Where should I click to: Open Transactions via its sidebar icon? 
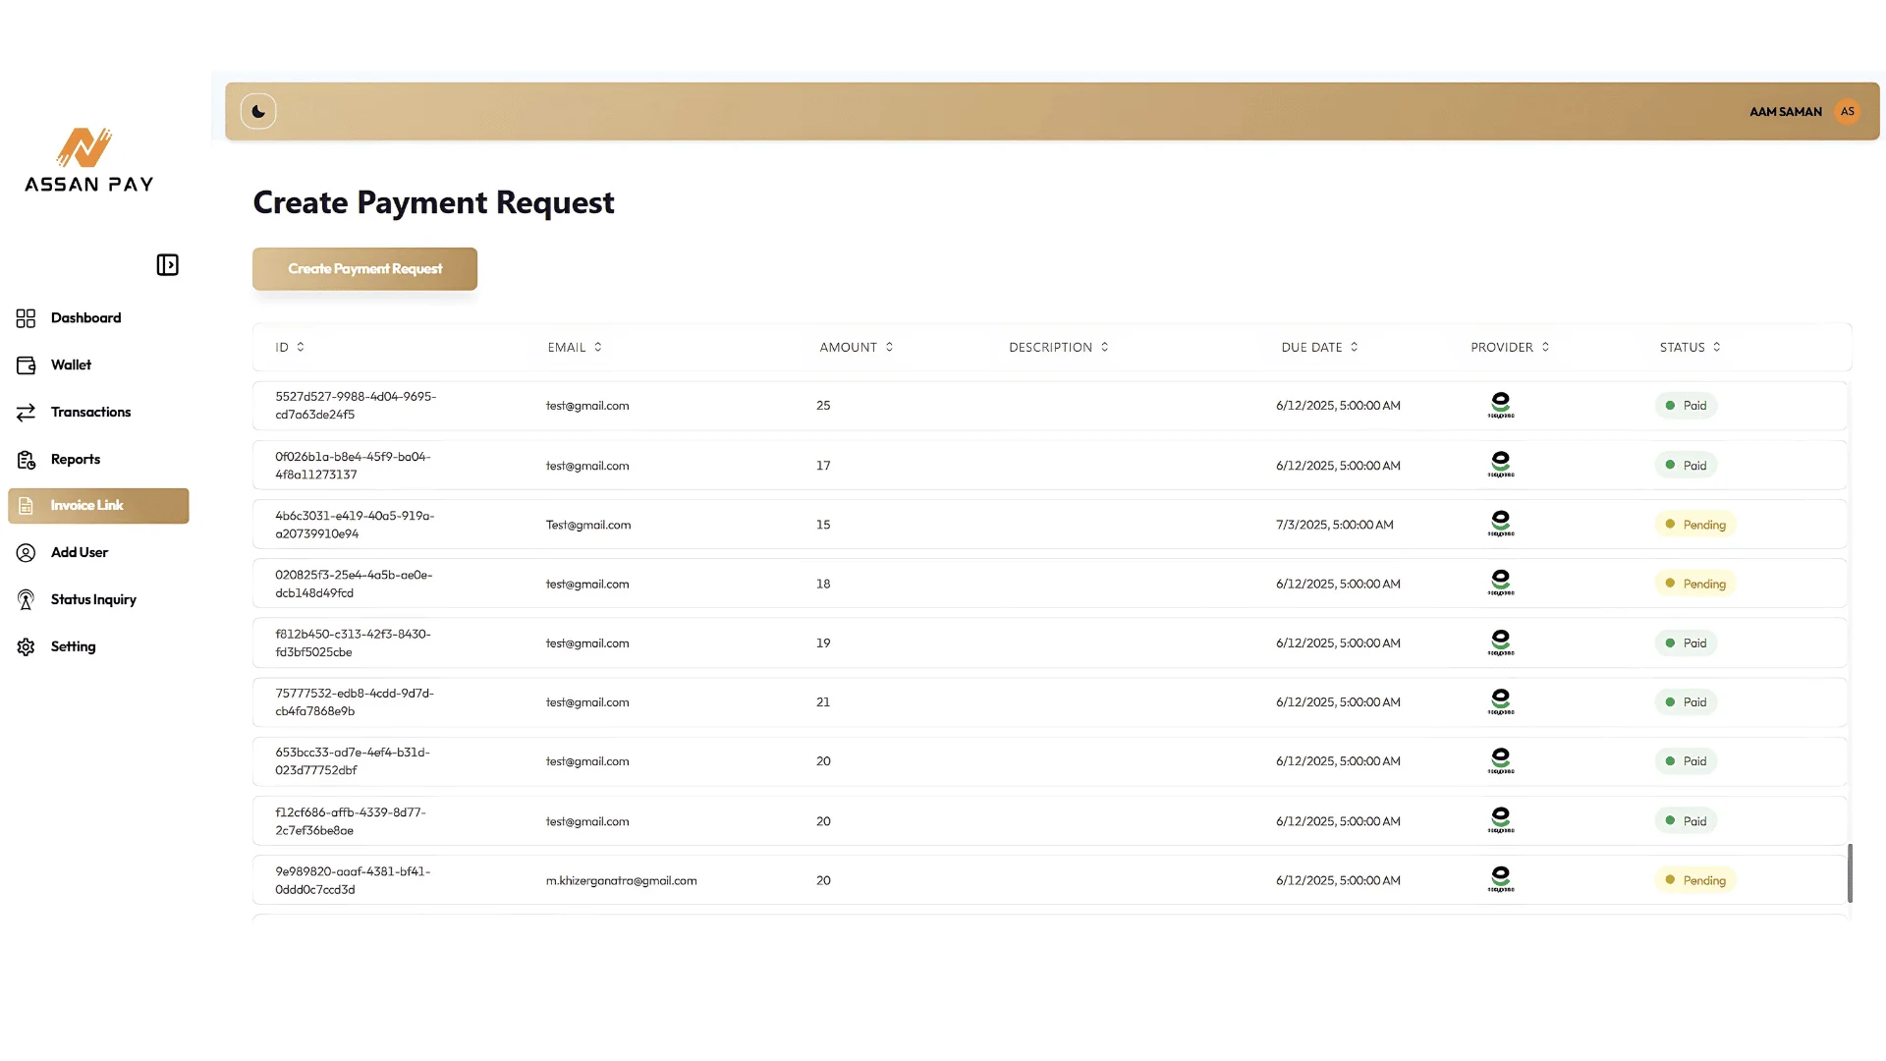(27, 412)
